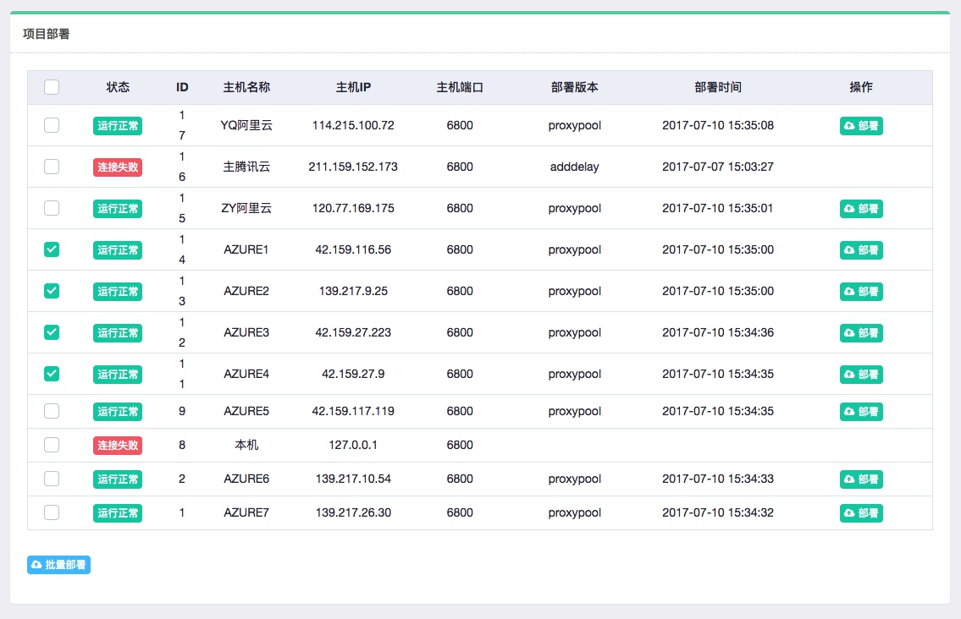Image resolution: width=961 pixels, height=619 pixels.
Task: Click timestamp 2017-07-10 15:34:33
Action: pyautogui.click(x=718, y=478)
